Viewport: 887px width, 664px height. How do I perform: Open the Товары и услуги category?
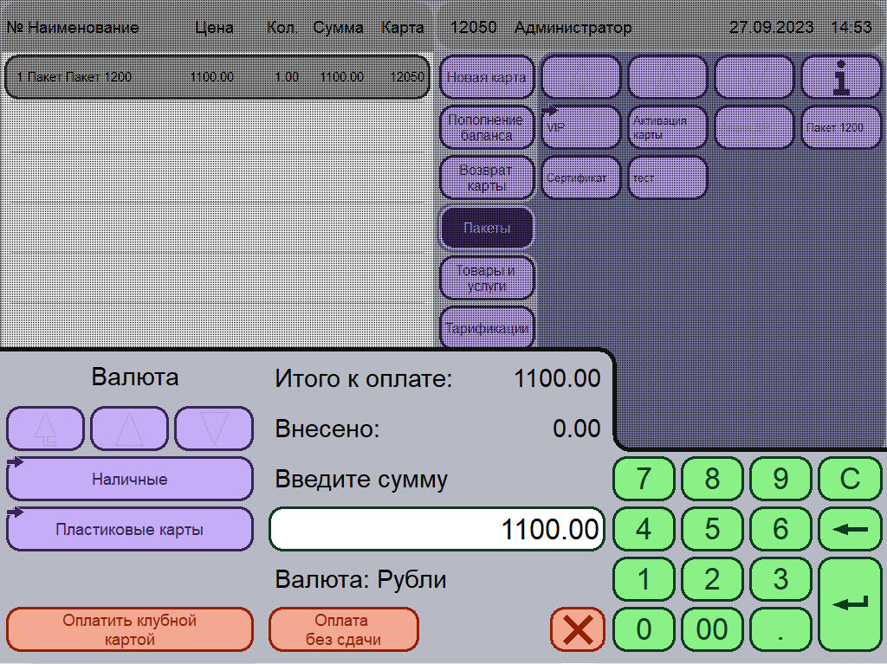(487, 278)
